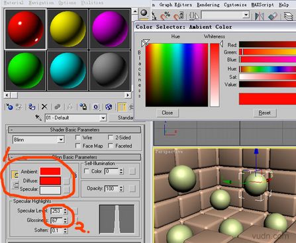Open Rendering menu
Viewport: 296px width, 243px height.
(208, 5)
